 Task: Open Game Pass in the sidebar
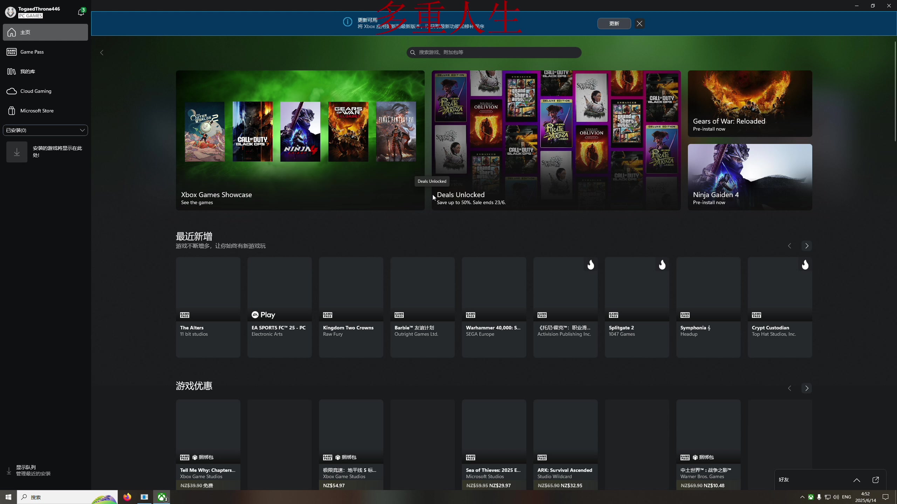46,52
